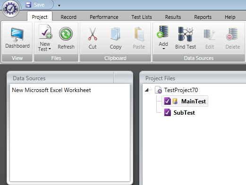Click the Project Files panel header
This screenshot has width=246, height=185.
point(193,78)
